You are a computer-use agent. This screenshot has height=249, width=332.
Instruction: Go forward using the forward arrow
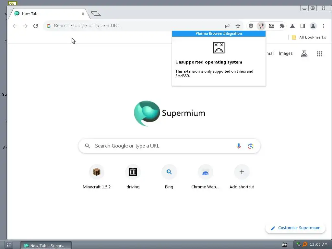[25, 26]
